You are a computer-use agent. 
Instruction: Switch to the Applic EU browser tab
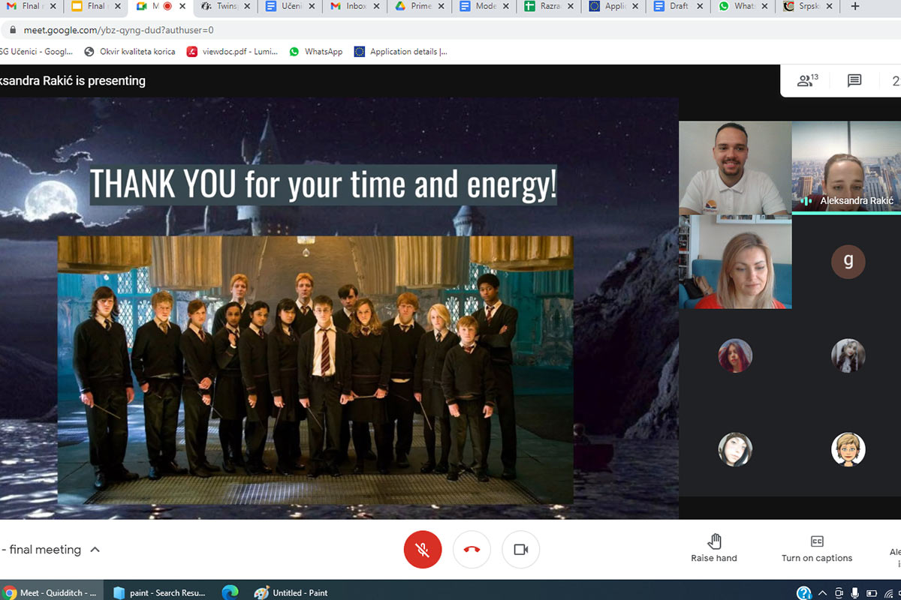[613, 7]
